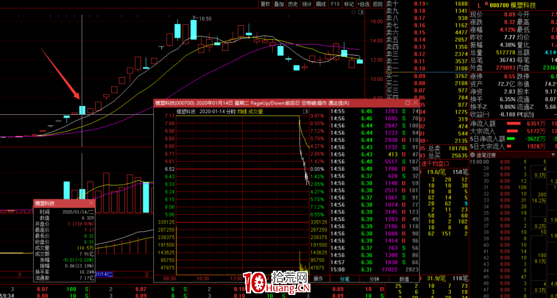Viewport: 557px width, 298px height.
Task: Click the 时间 2020/01/14/二 value in info box
Action: tap(78, 212)
